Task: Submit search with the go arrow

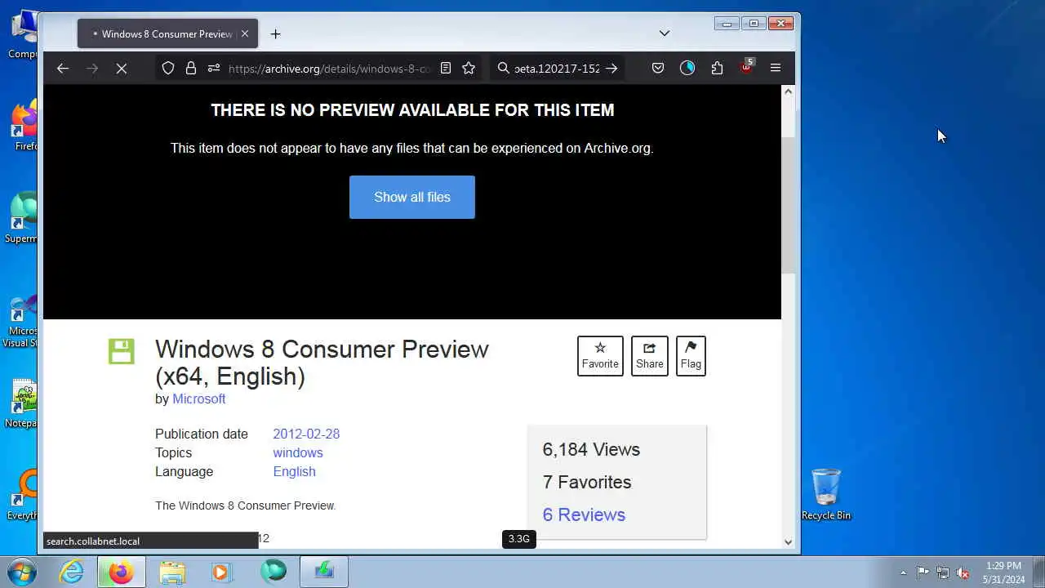Action: tap(611, 69)
